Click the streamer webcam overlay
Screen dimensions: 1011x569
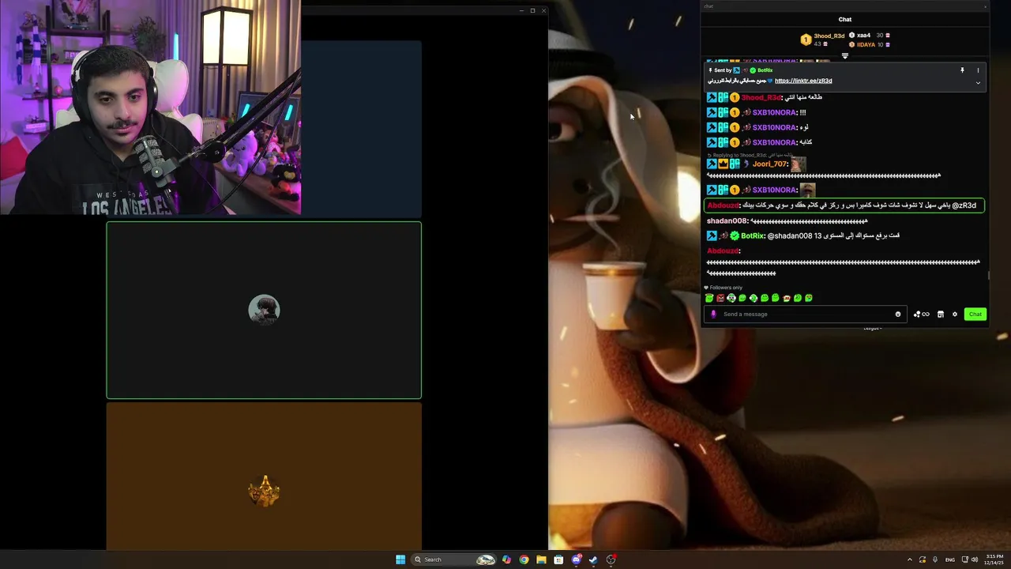150,107
